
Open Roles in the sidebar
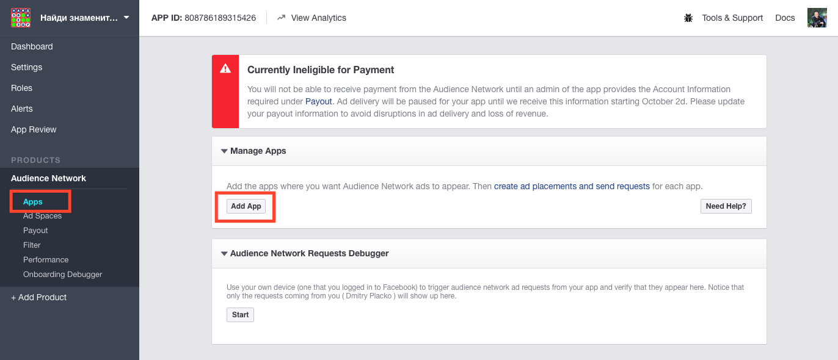[21, 88]
